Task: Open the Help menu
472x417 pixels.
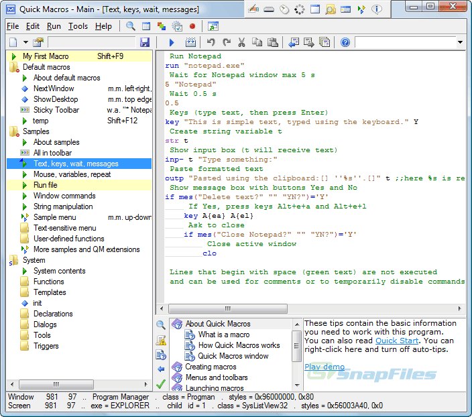Action: [103, 27]
